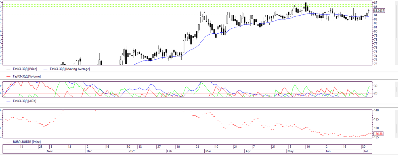Click the ГазКЗ-30Д [Price] legend entry

[22, 69]
